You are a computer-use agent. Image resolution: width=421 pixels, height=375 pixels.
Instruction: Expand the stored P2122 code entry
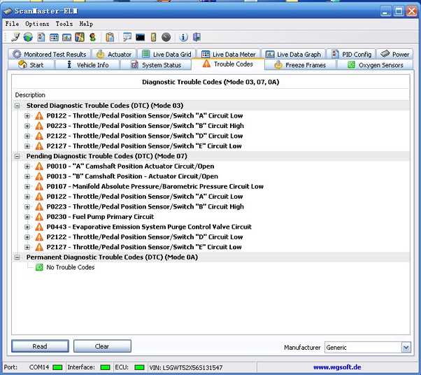tap(27, 136)
